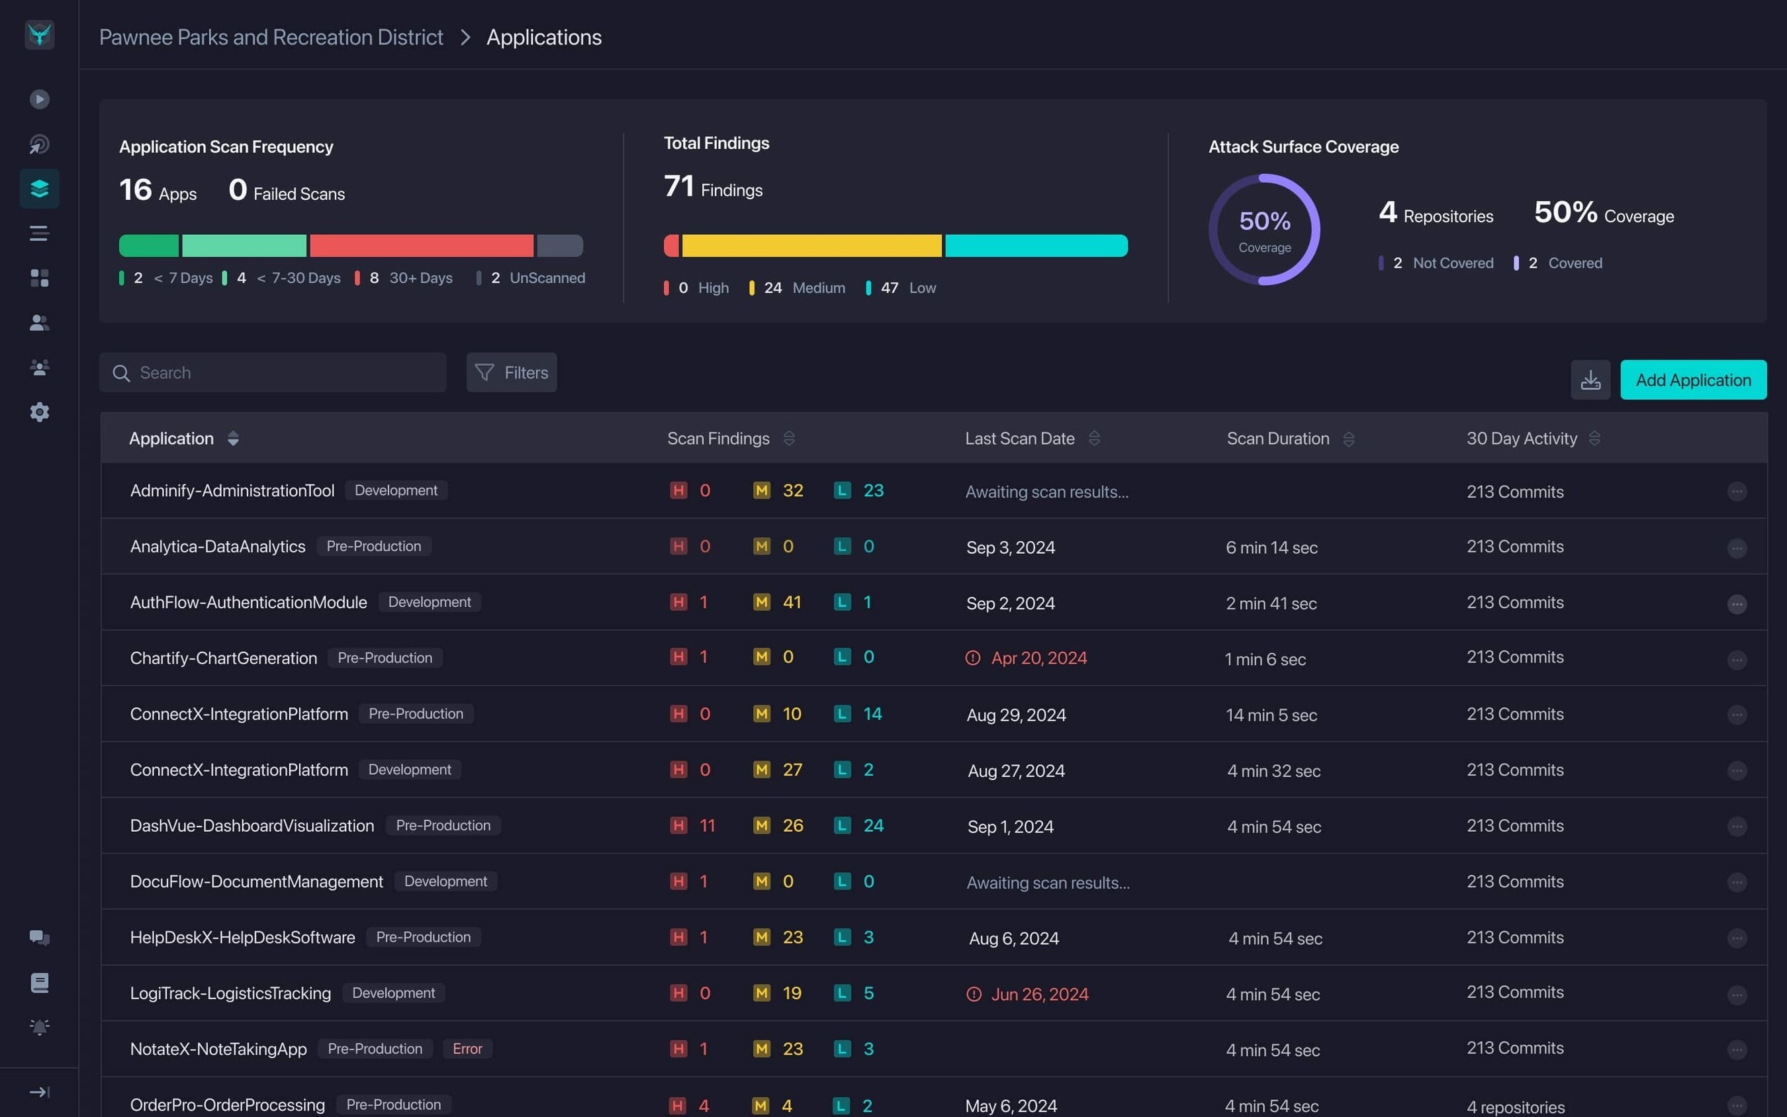Sort by Last Scan Date column

tap(1094, 438)
